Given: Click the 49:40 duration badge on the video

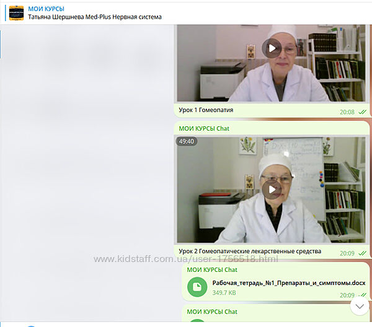Looking at the screenshot, I should pos(187,141).
